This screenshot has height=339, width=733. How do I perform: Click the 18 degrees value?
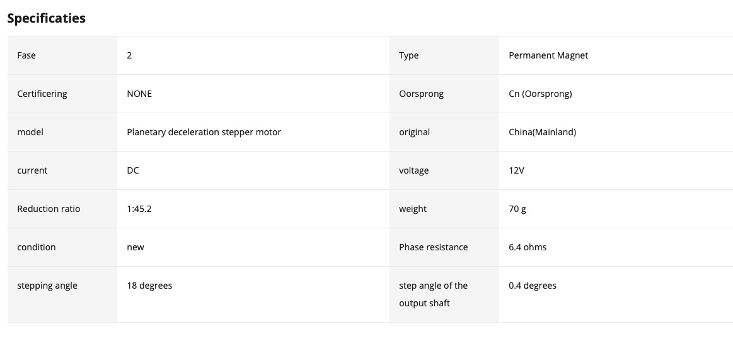click(149, 286)
